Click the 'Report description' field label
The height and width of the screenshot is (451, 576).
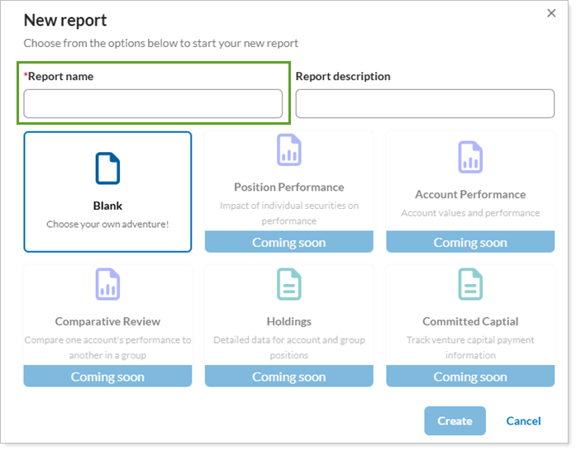[x=343, y=76]
